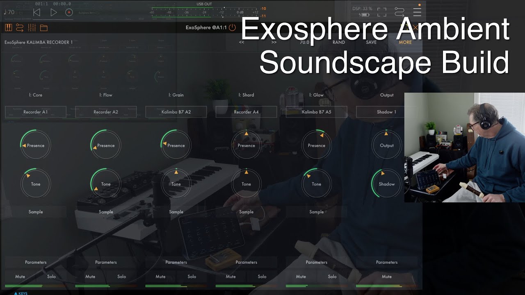This screenshot has width=525, height=295.
Task: Show the keyboard via the piano keys icon
Action: [9, 28]
